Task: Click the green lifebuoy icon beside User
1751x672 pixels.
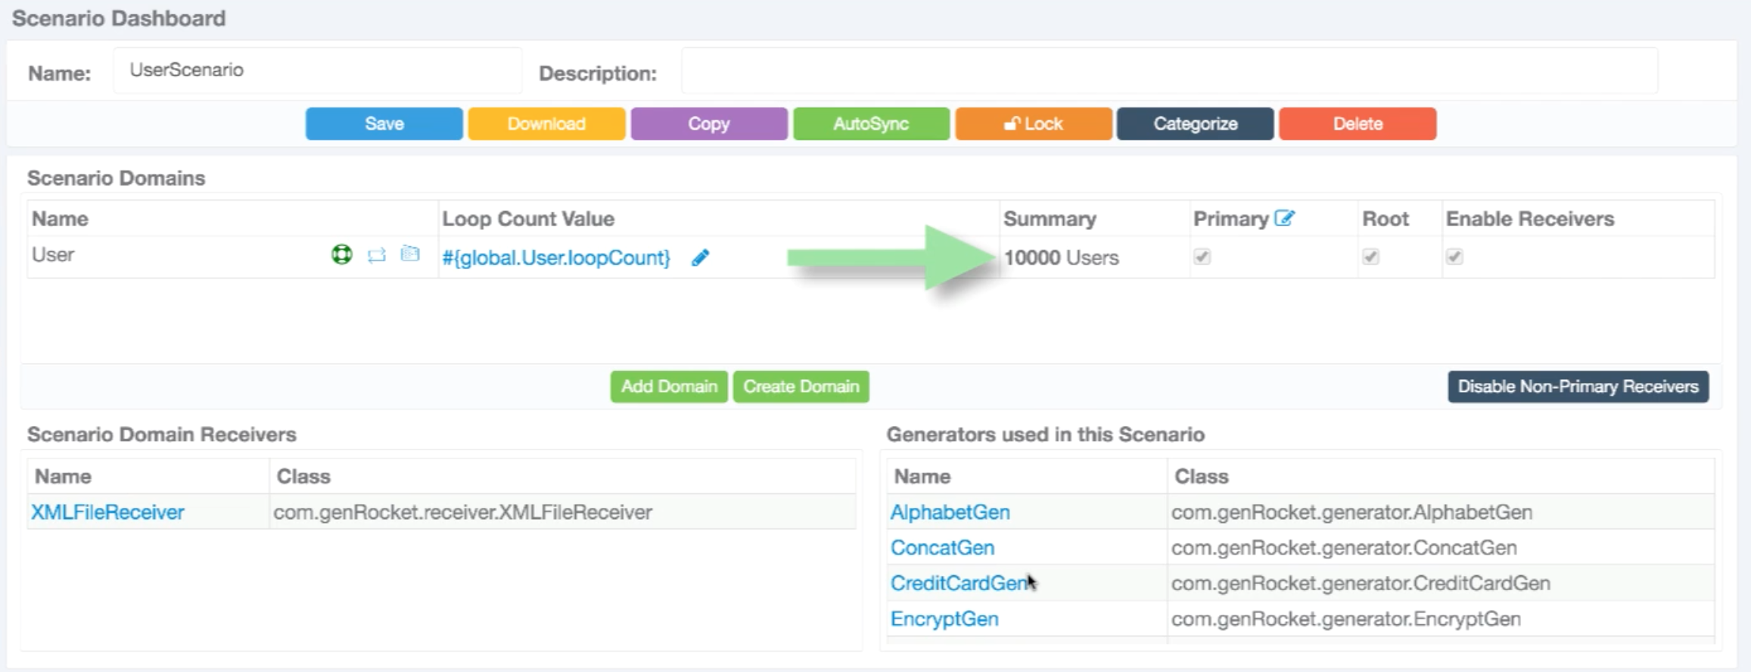Action: (x=342, y=255)
